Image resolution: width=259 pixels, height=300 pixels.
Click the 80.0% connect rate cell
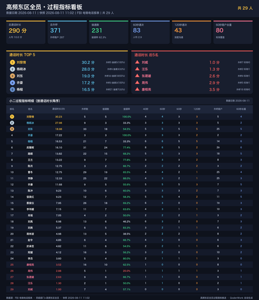(127, 259)
